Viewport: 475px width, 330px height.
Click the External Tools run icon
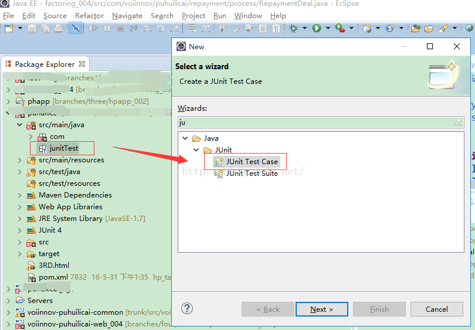pos(340,29)
